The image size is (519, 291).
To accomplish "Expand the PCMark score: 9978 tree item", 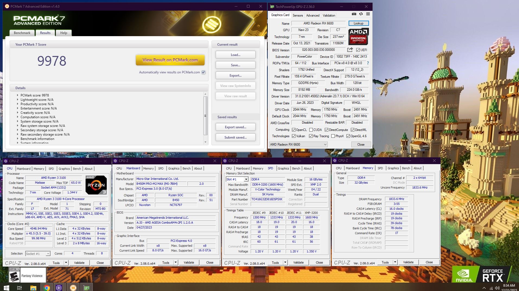I will pos(18,95).
